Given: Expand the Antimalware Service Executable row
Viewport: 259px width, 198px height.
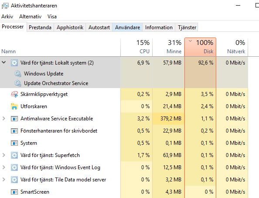Looking at the screenshot, I should [4, 119].
